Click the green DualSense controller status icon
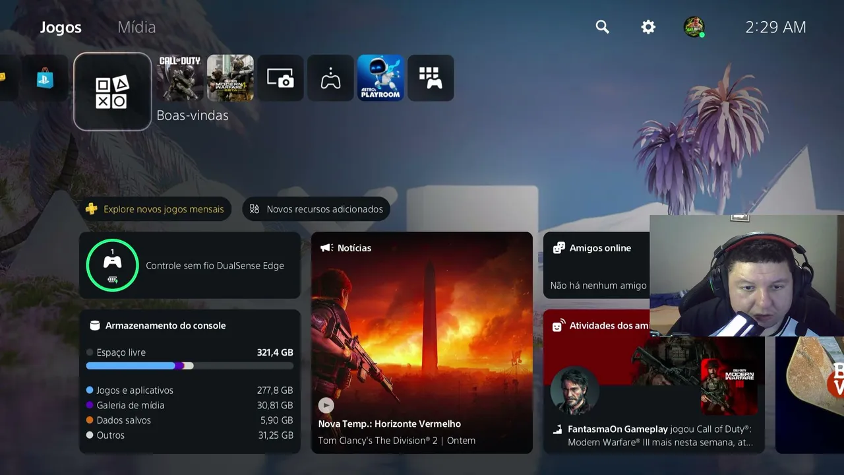 click(x=112, y=265)
